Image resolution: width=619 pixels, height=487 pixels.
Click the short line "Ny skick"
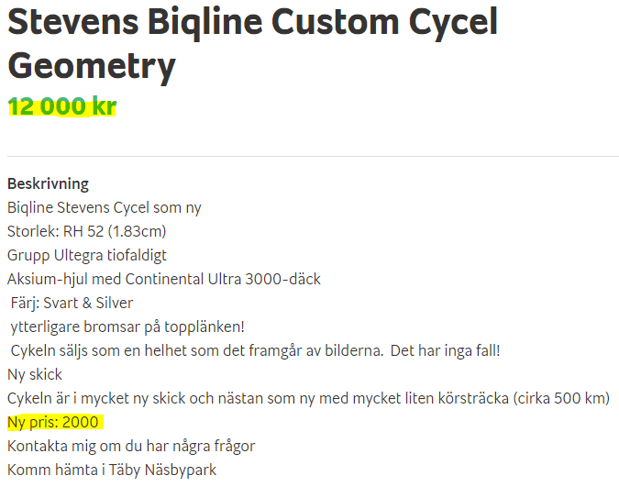(x=35, y=374)
